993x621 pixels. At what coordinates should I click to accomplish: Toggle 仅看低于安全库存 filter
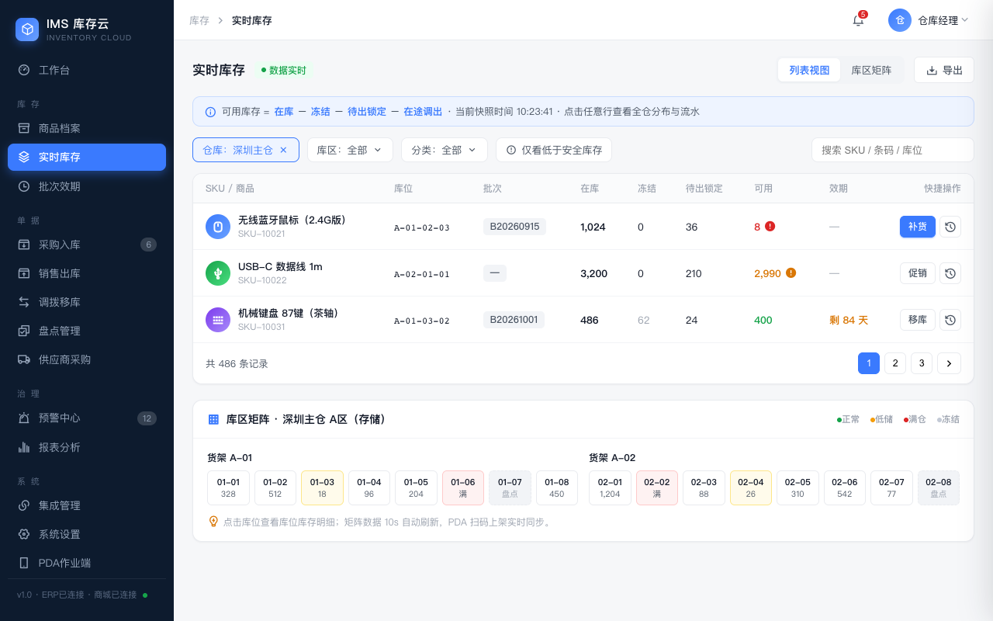554,150
